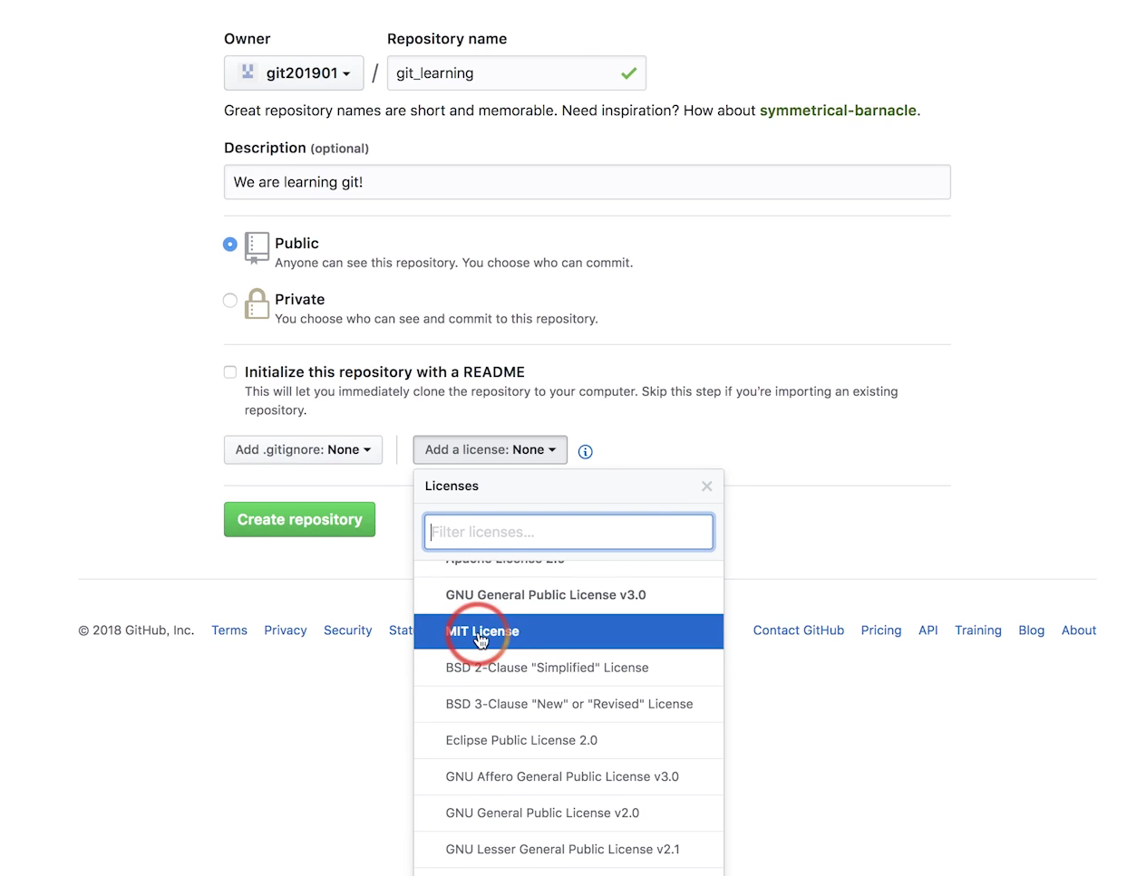This screenshot has height=876, width=1127.
Task: Choose Eclipse Public License 2.0
Action: pos(568,740)
